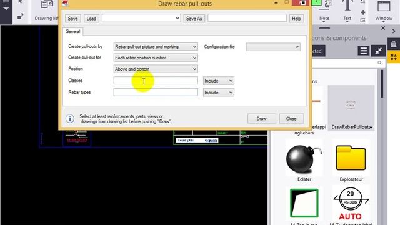Click the AUTO level mark component icon

[351, 204]
